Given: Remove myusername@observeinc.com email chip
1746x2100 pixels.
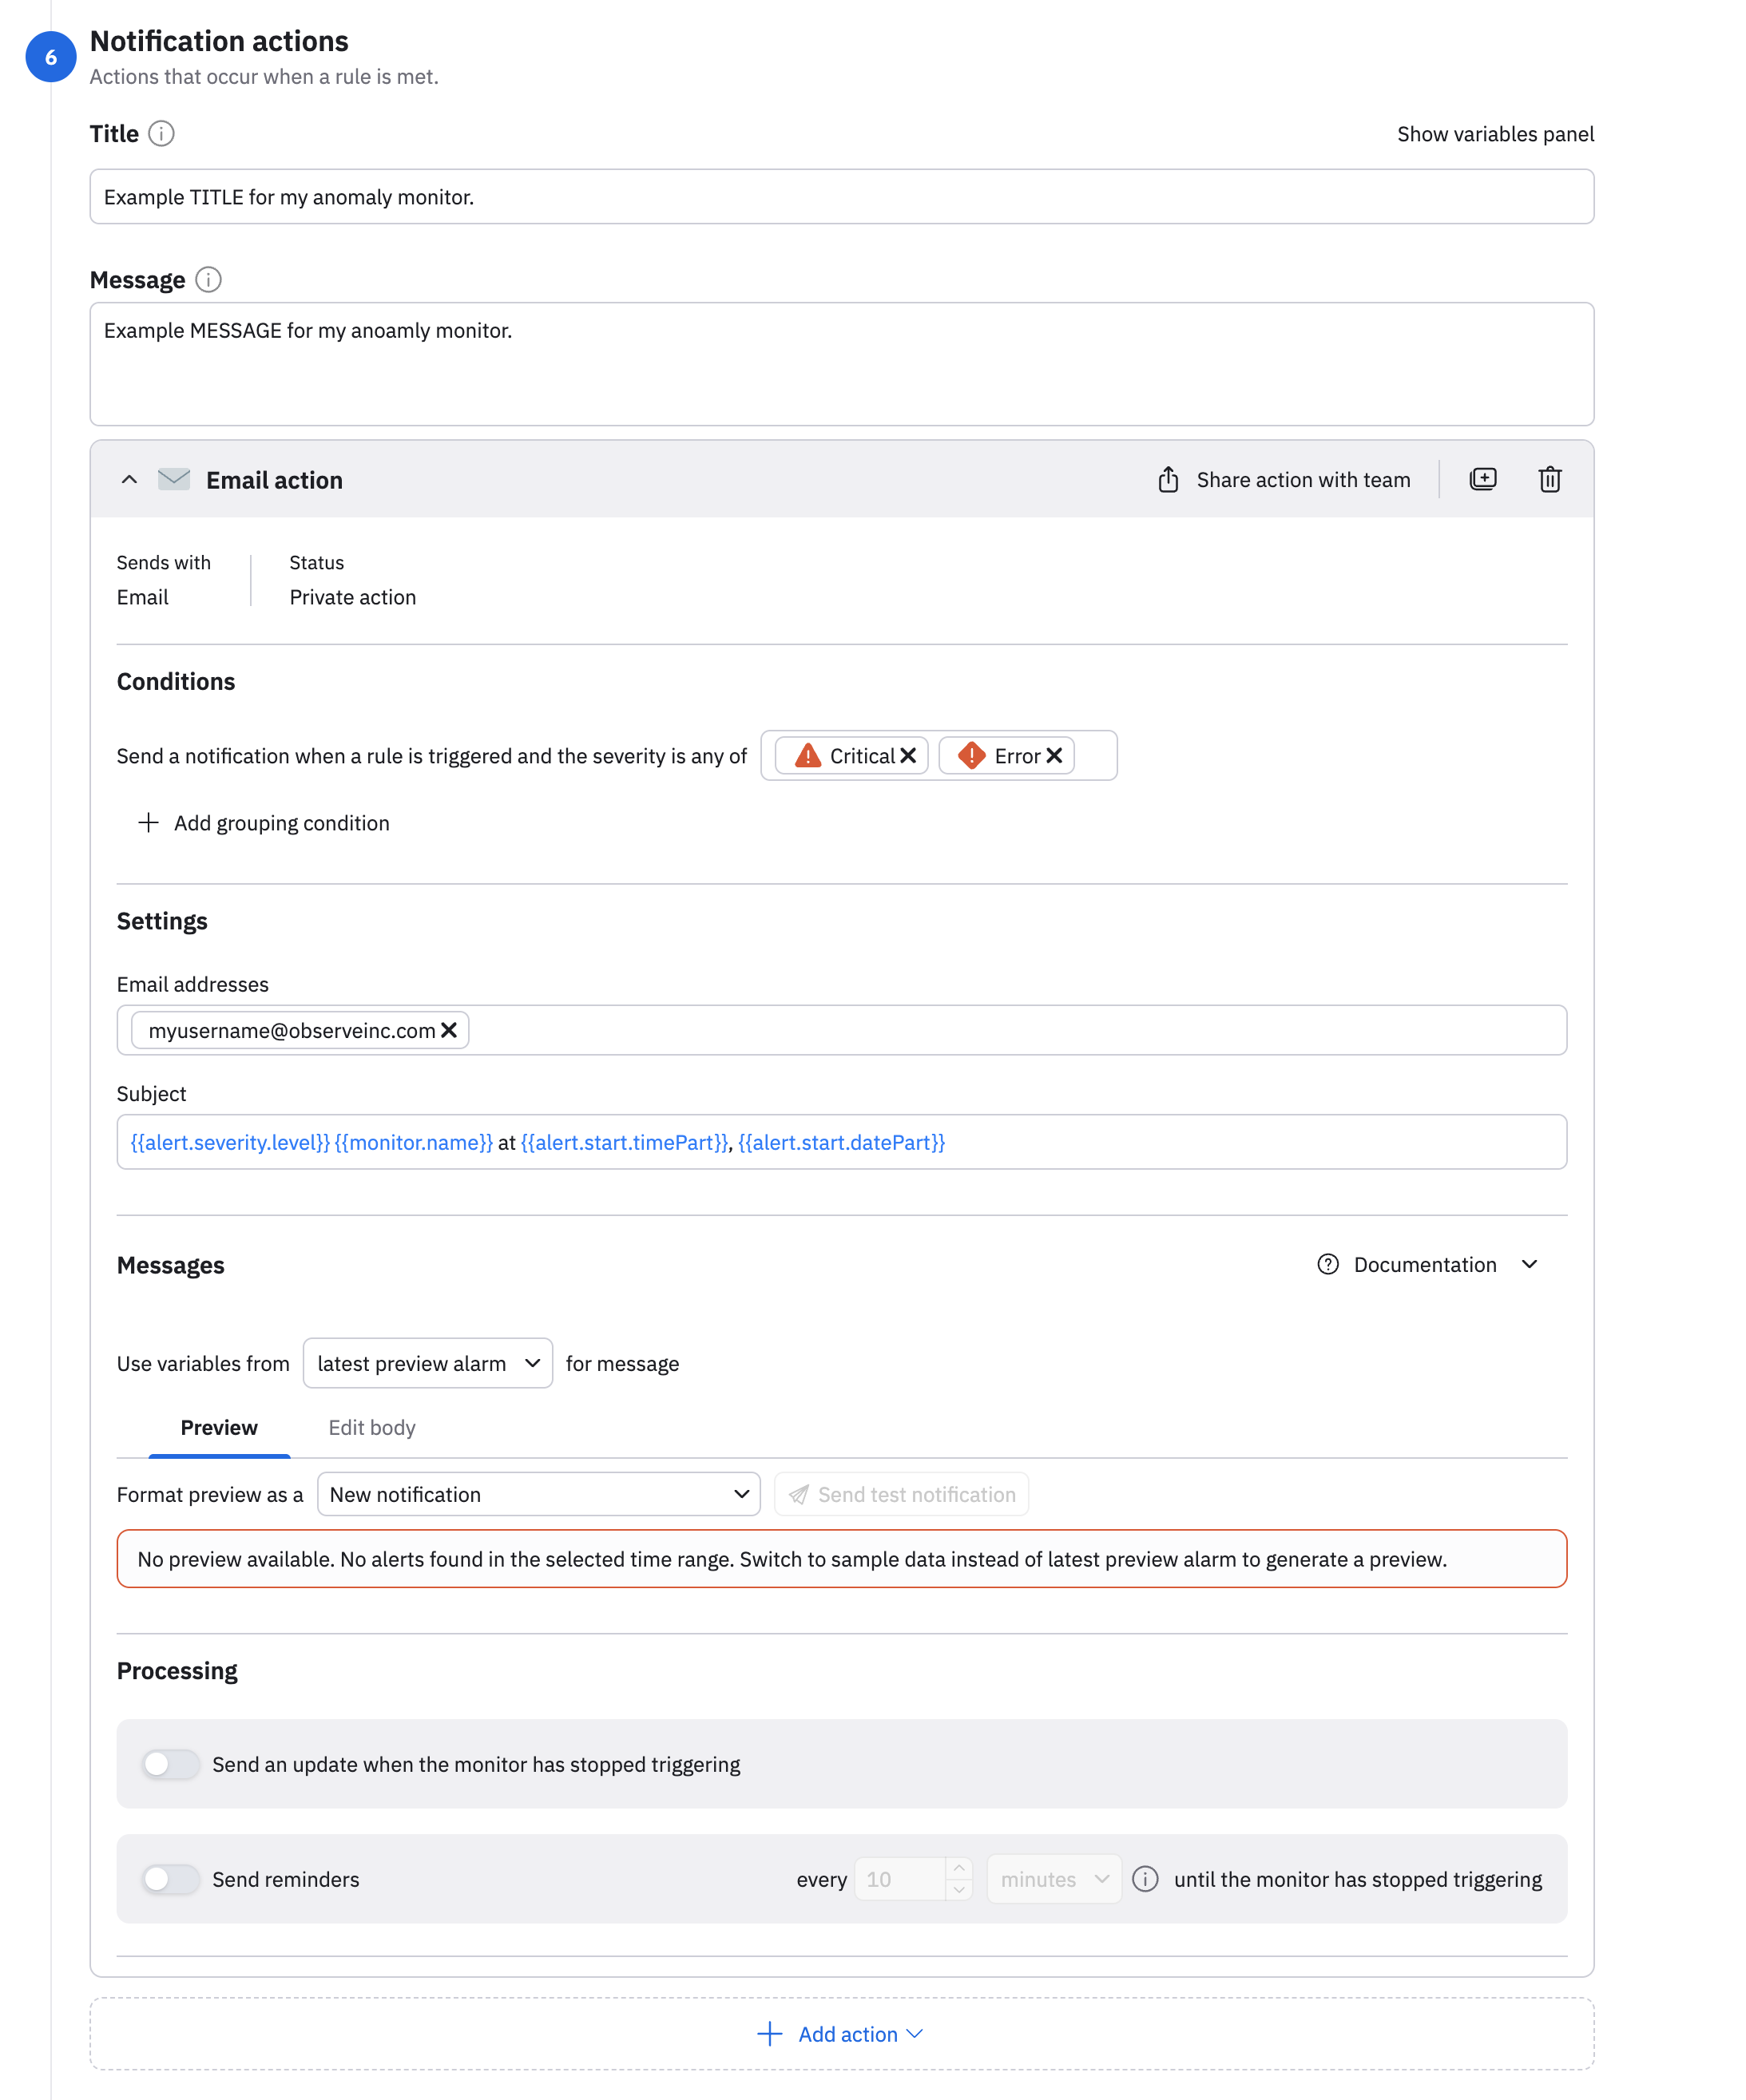Looking at the screenshot, I should point(449,1030).
